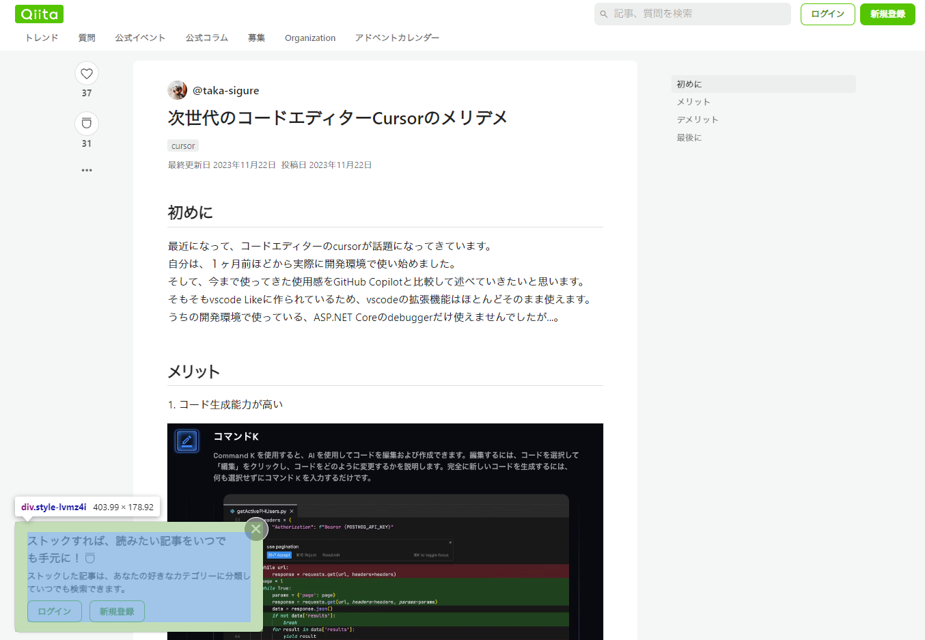Close the getActivePHUsers.py tab in the screenshot
This screenshot has height=640, width=925.
291,510
